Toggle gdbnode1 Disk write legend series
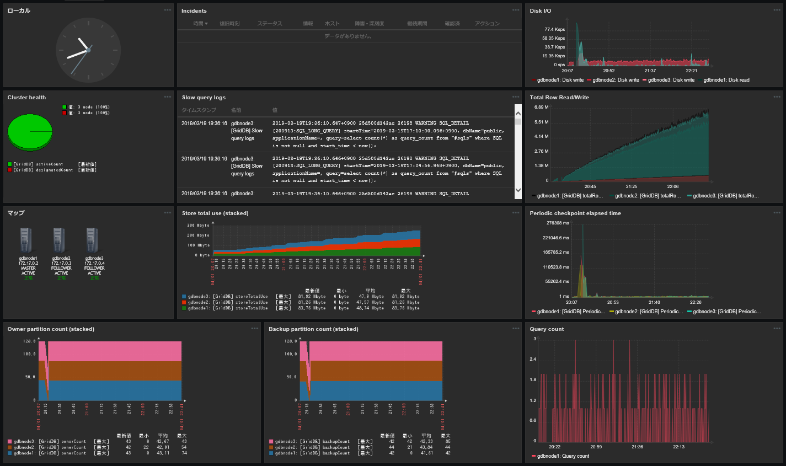 tap(558, 80)
